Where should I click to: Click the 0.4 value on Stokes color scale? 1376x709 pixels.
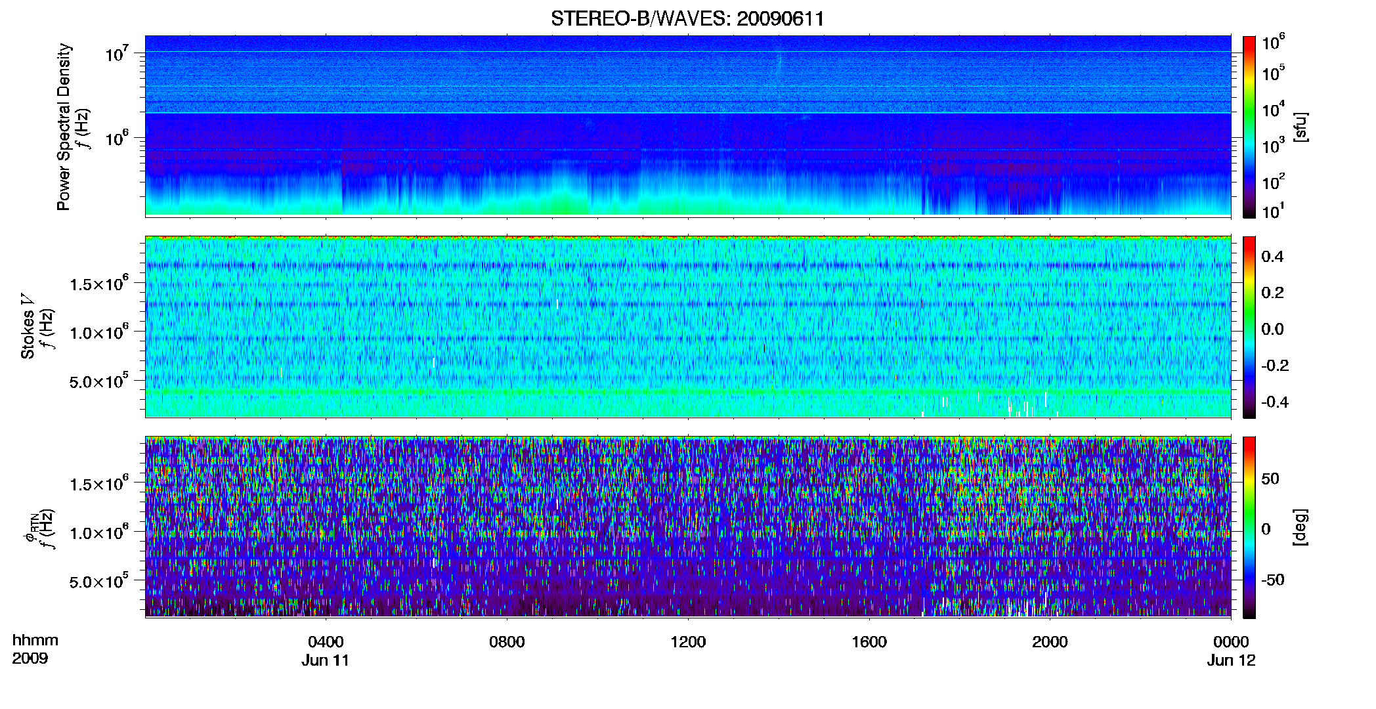coord(1272,257)
